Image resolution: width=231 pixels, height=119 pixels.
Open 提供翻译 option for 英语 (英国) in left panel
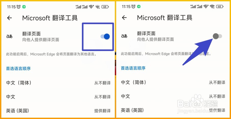pos(102,111)
